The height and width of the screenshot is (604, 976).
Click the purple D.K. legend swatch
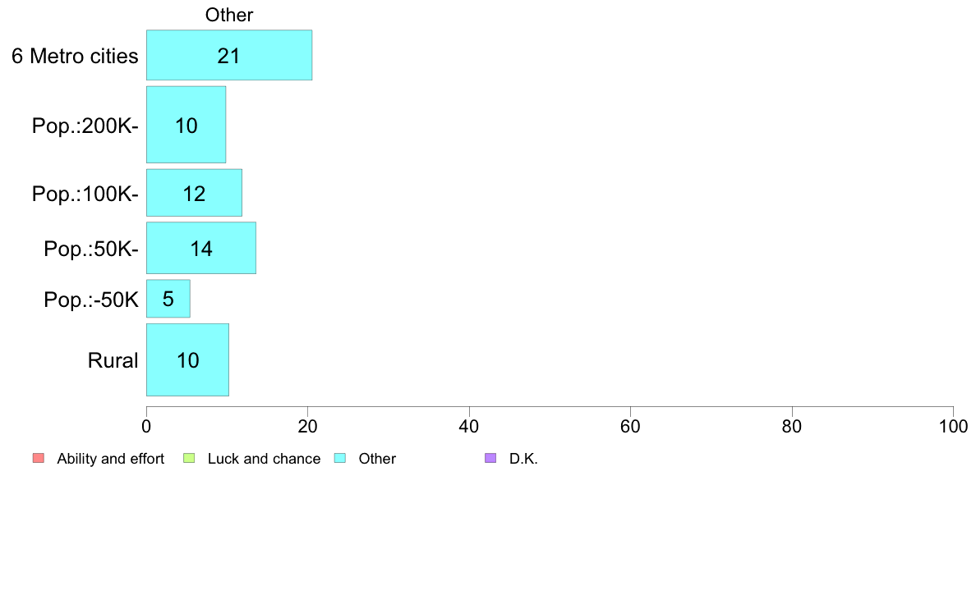pyautogui.click(x=490, y=459)
